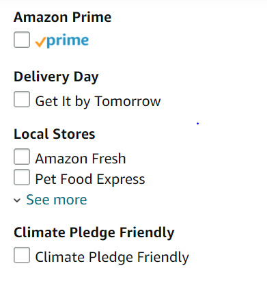Click the bold Climate Pledge Friendly heading

94,233
